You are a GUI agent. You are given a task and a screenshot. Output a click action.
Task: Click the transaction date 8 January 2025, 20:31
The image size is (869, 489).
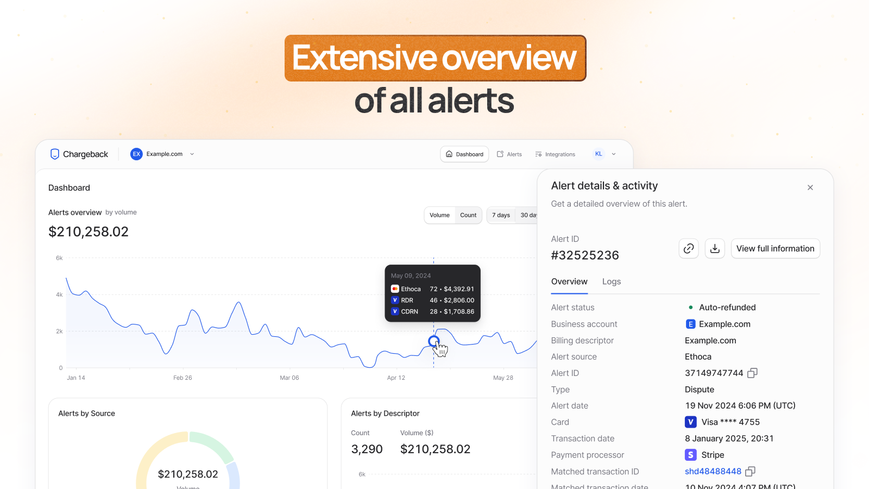pyautogui.click(x=729, y=438)
